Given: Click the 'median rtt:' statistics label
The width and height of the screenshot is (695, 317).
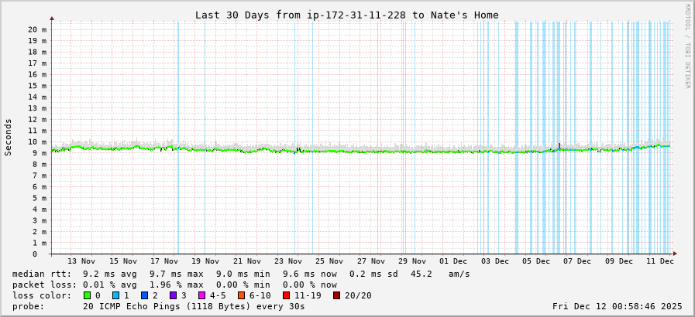Looking at the screenshot, I should point(42,274).
